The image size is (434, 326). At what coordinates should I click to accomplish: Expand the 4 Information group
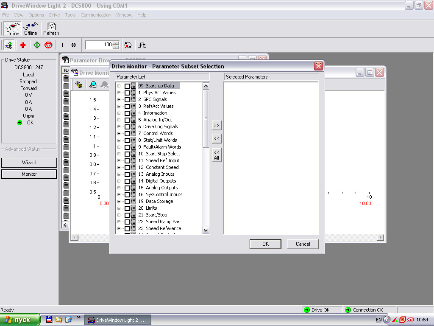(119, 113)
